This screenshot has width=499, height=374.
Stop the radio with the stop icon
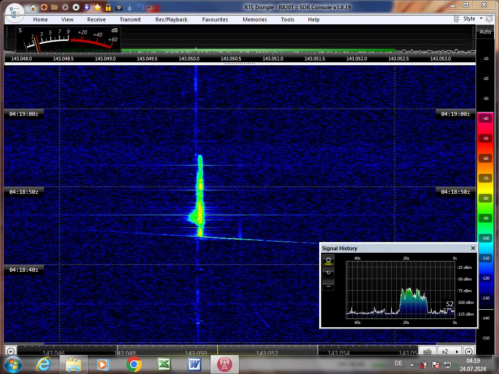pyautogui.click(x=76, y=7)
